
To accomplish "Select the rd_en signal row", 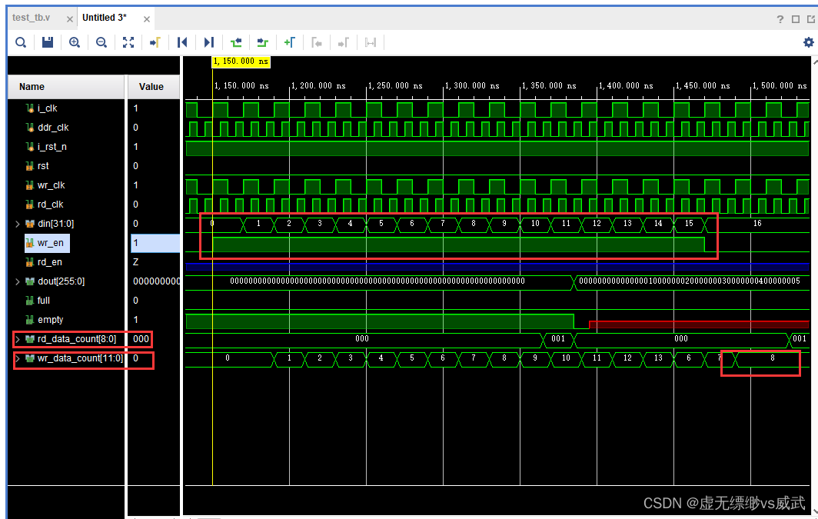I will coord(50,262).
